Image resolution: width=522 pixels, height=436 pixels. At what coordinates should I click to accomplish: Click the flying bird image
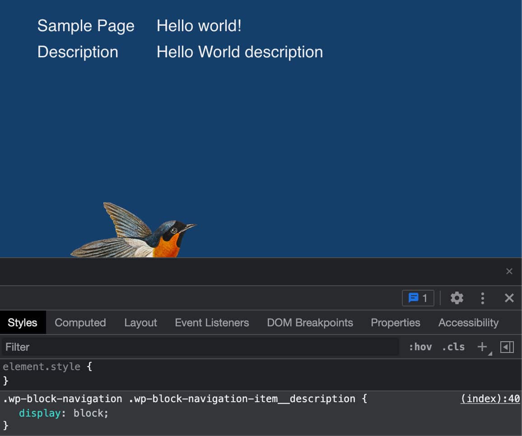coord(135,230)
